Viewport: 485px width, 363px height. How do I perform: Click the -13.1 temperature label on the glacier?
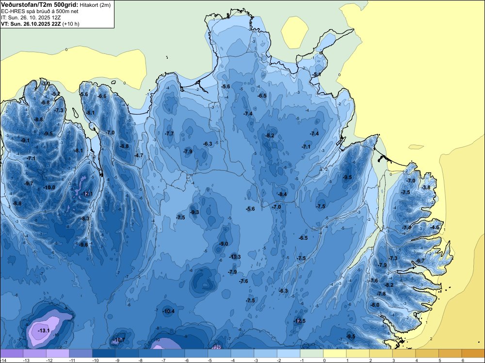pos(44,330)
